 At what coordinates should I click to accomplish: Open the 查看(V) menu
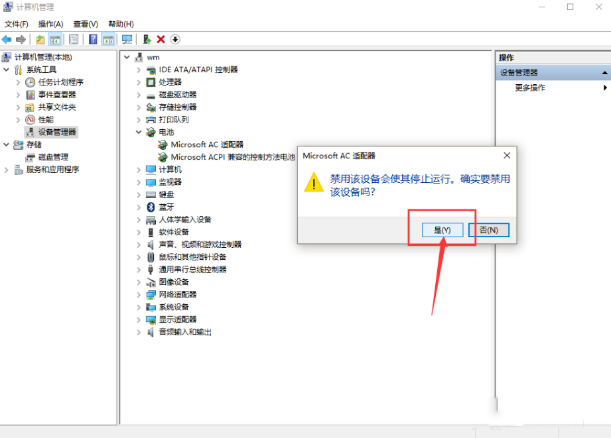tap(86, 24)
